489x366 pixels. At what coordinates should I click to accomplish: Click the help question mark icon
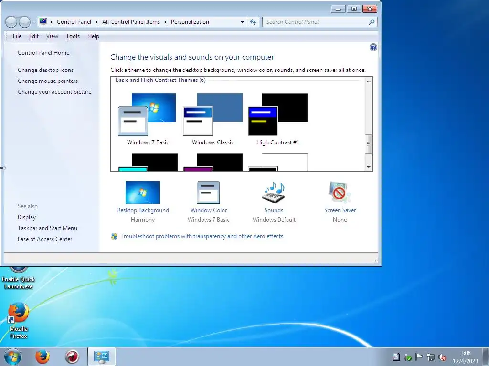point(373,47)
